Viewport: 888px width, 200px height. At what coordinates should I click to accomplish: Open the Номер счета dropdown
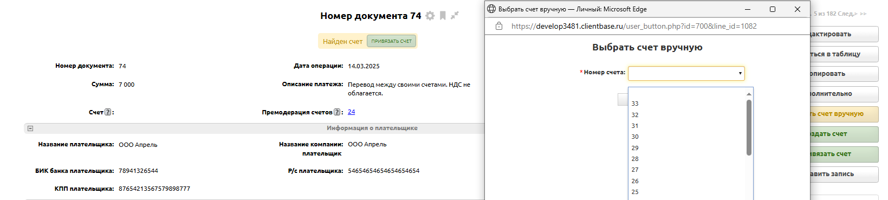coord(686,73)
